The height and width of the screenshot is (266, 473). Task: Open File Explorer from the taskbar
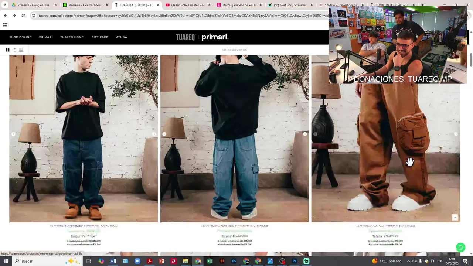(186, 261)
